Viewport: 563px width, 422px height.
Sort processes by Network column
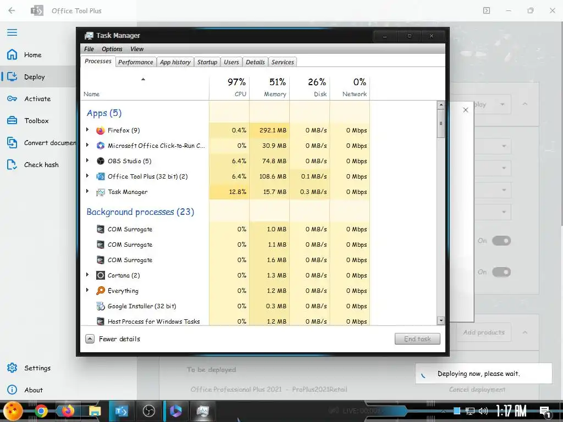point(350,87)
